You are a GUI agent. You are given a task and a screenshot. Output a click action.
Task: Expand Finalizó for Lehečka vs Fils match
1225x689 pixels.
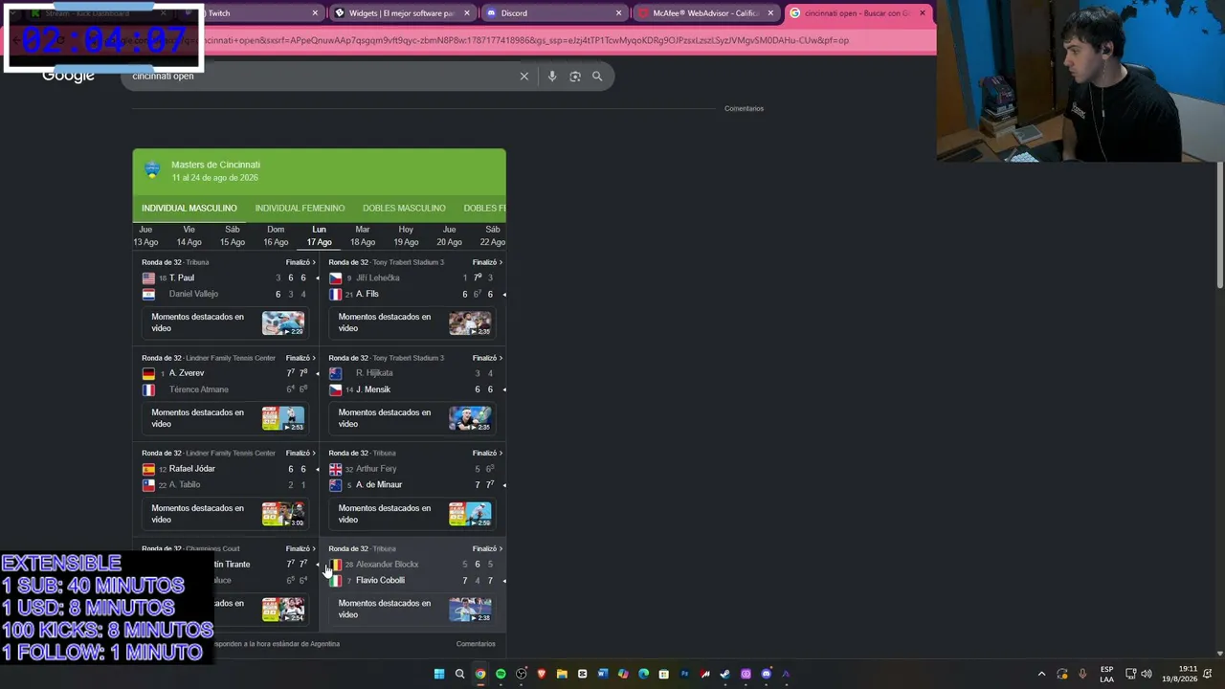[487, 262]
